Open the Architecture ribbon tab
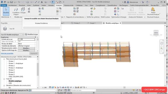Image resolution: width=168 pixels, height=94 pixels. click(12, 5)
